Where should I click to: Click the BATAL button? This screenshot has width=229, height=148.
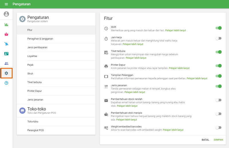(x=205, y=140)
